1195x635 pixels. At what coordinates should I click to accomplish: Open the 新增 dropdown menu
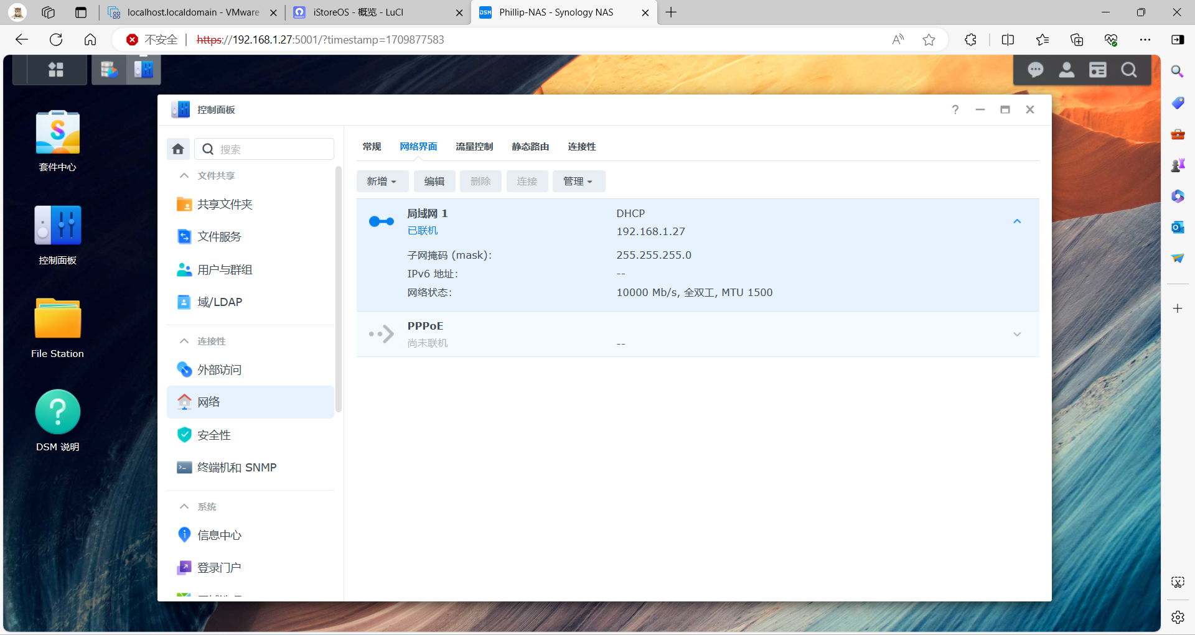point(382,181)
